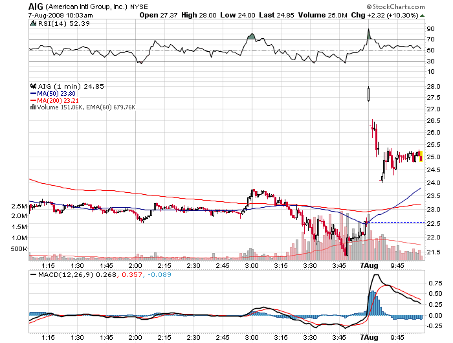Click Volume 151.06K, EMA(60) 679.76K legend text

(x=86, y=107)
